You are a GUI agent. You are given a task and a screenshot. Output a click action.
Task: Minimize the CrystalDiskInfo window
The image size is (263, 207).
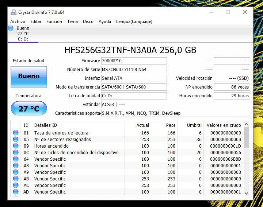[x=211, y=12]
